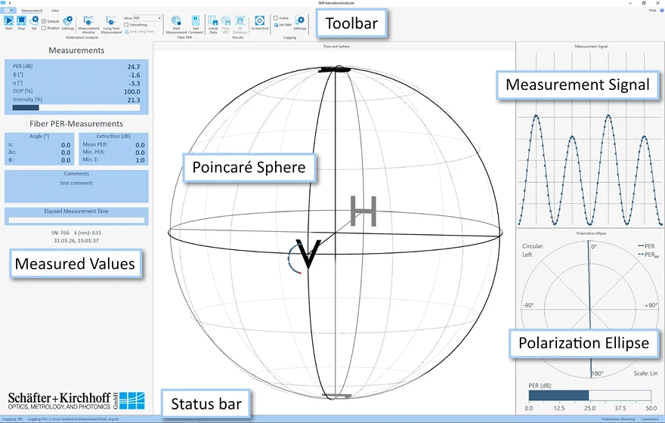Click Mean PER value in Extinction box
Viewport: 665px width, 423px height.
click(140, 145)
